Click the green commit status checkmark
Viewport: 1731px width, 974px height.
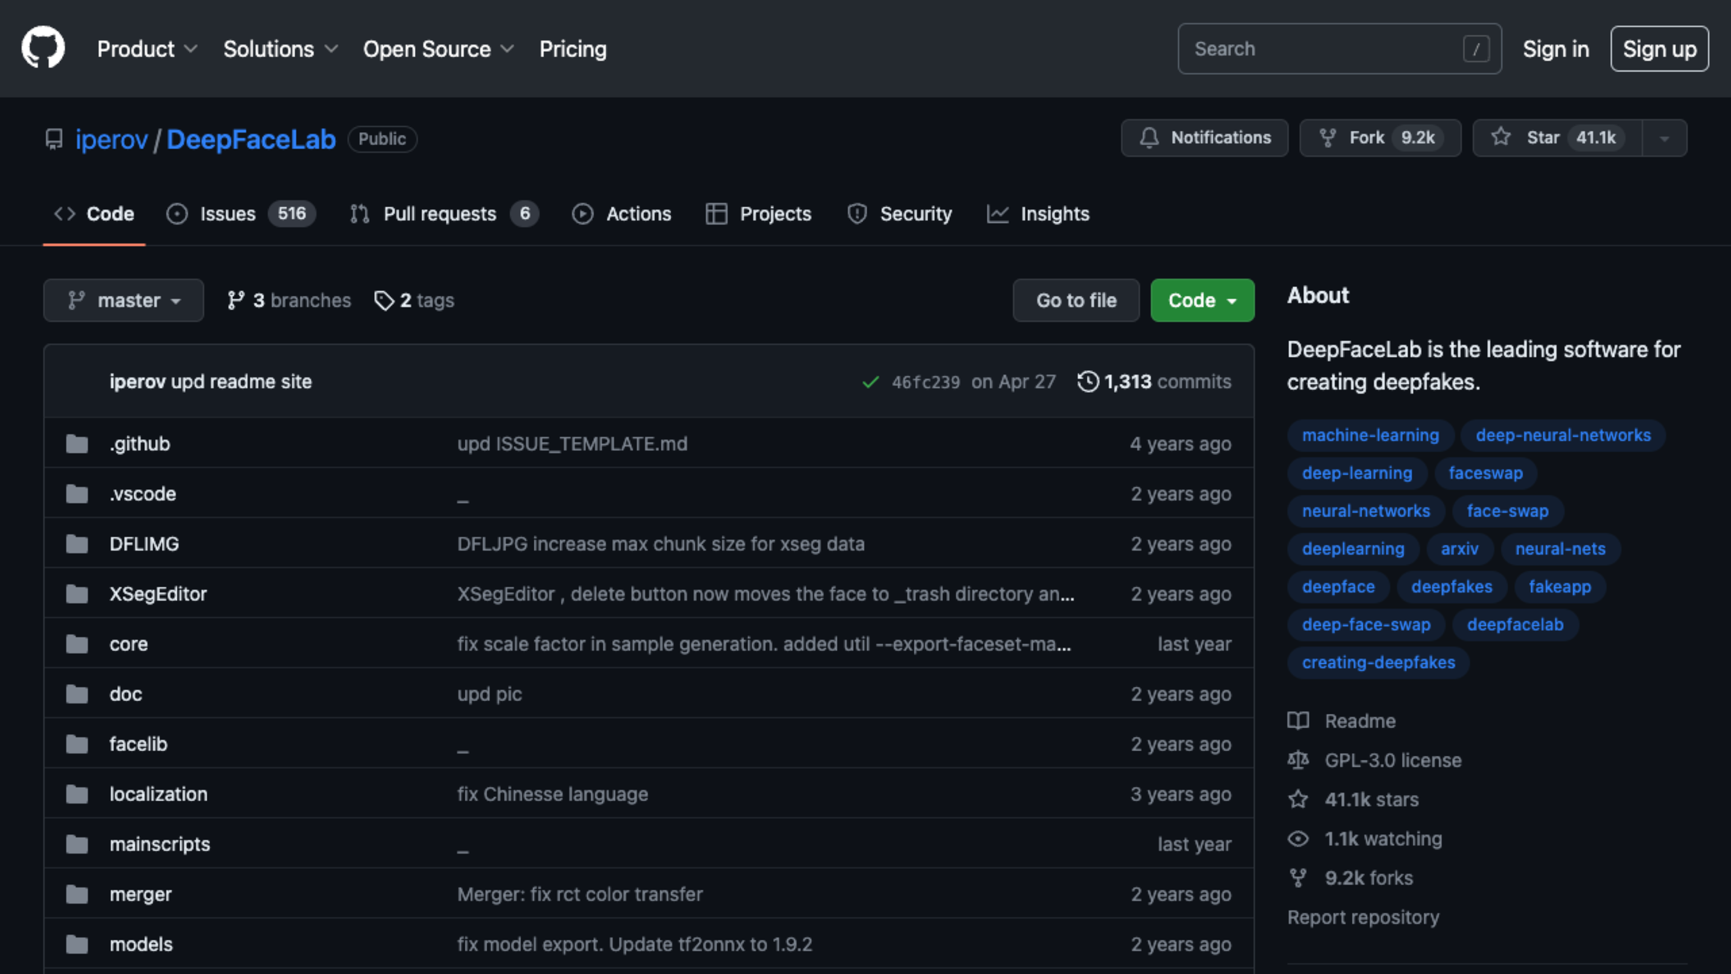[x=870, y=382]
